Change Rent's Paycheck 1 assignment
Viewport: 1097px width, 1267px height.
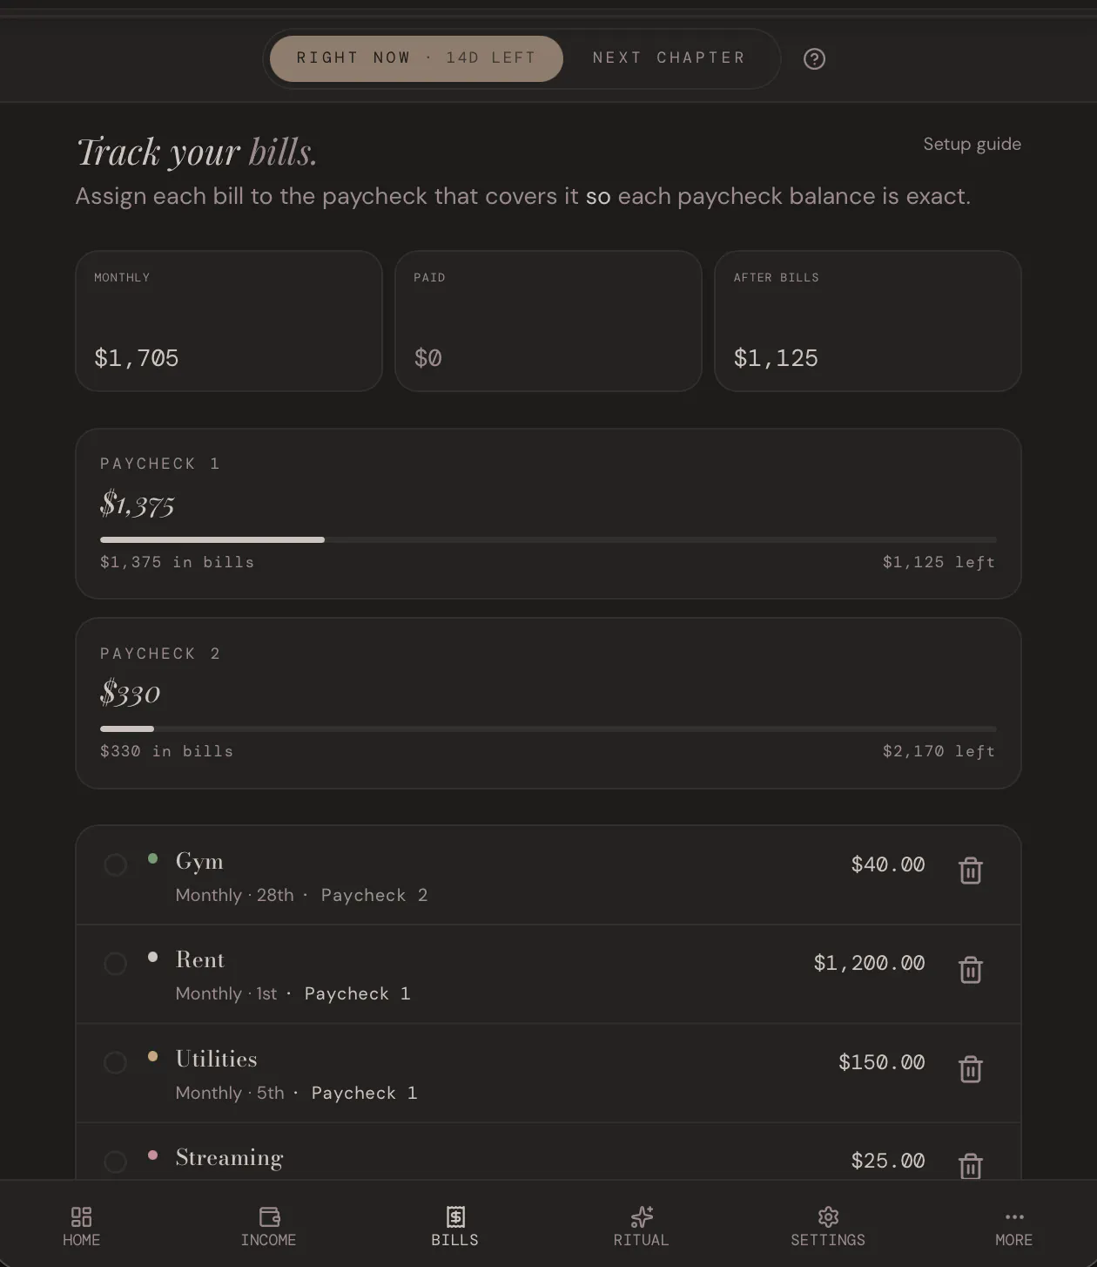click(357, 993)
